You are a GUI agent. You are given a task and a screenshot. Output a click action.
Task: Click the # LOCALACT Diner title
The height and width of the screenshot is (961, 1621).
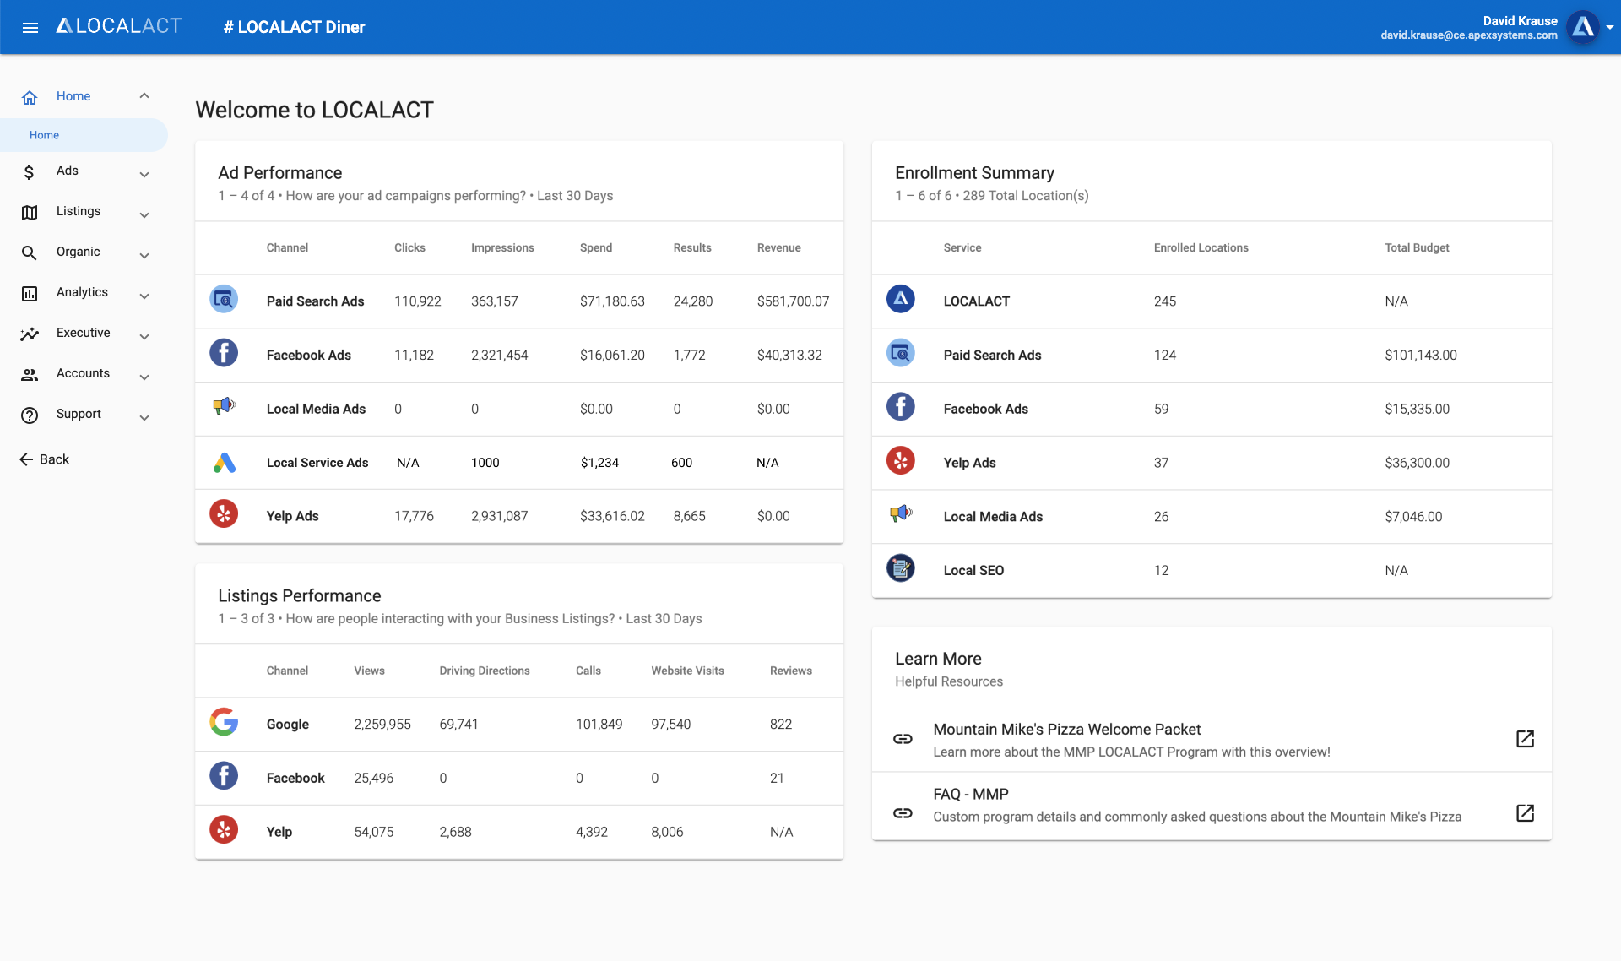click(294, 27)
